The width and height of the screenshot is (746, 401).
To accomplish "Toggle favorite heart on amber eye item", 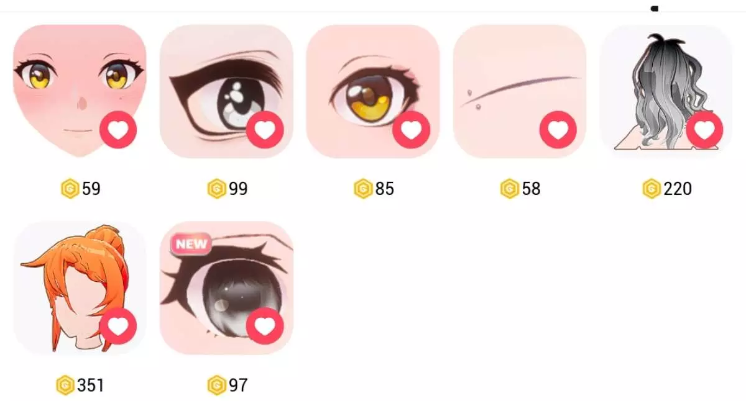I will point(412,130).
